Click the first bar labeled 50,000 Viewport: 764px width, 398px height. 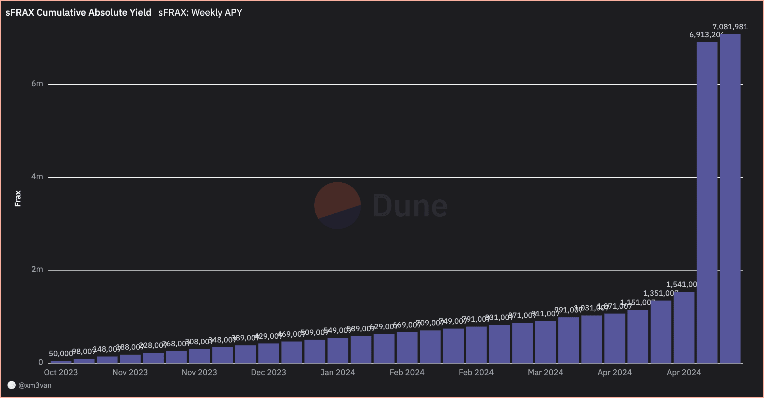tap(61, 362)
